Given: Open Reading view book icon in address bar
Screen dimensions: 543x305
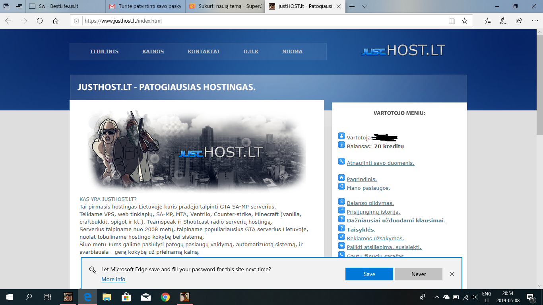Looking at the screenshot, I should point(452,21).
